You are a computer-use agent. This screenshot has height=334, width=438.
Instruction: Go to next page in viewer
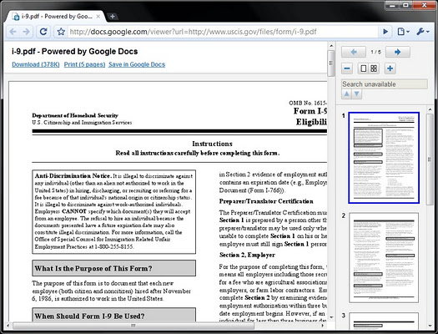coord(398,52)
